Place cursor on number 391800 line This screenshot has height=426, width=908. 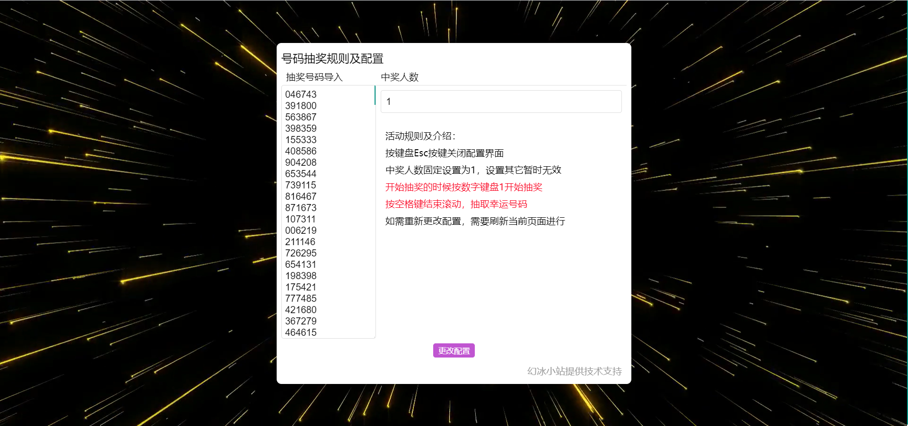[x=301, y=106]
